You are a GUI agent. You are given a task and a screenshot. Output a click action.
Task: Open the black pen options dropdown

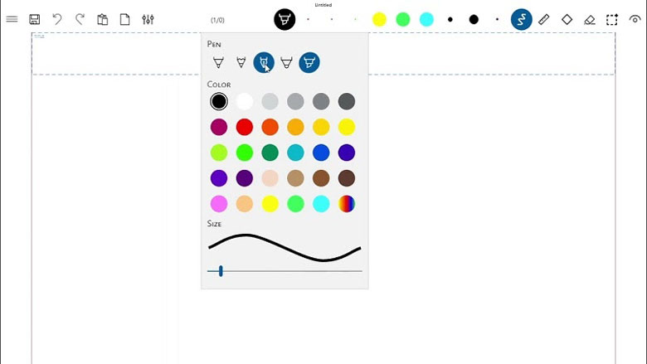point(285,19)
